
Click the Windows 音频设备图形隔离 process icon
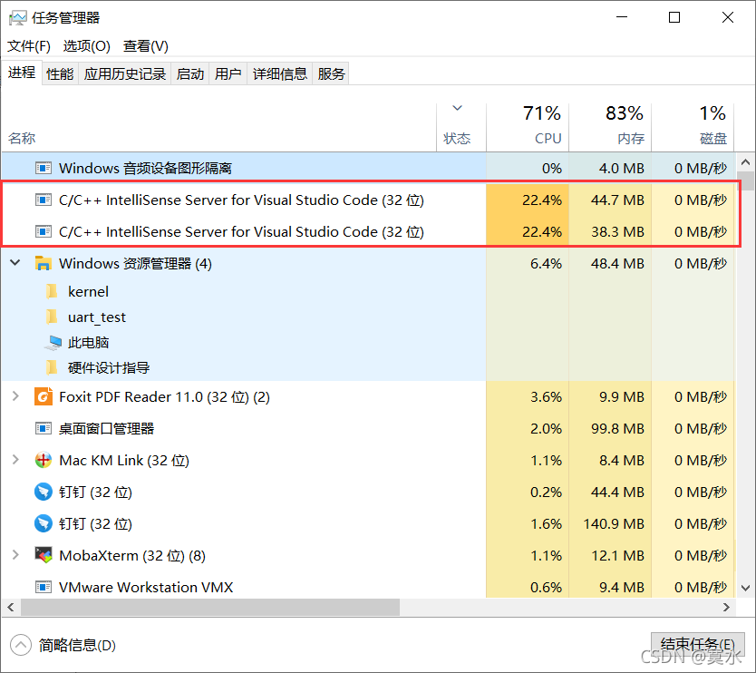point(44,168)
